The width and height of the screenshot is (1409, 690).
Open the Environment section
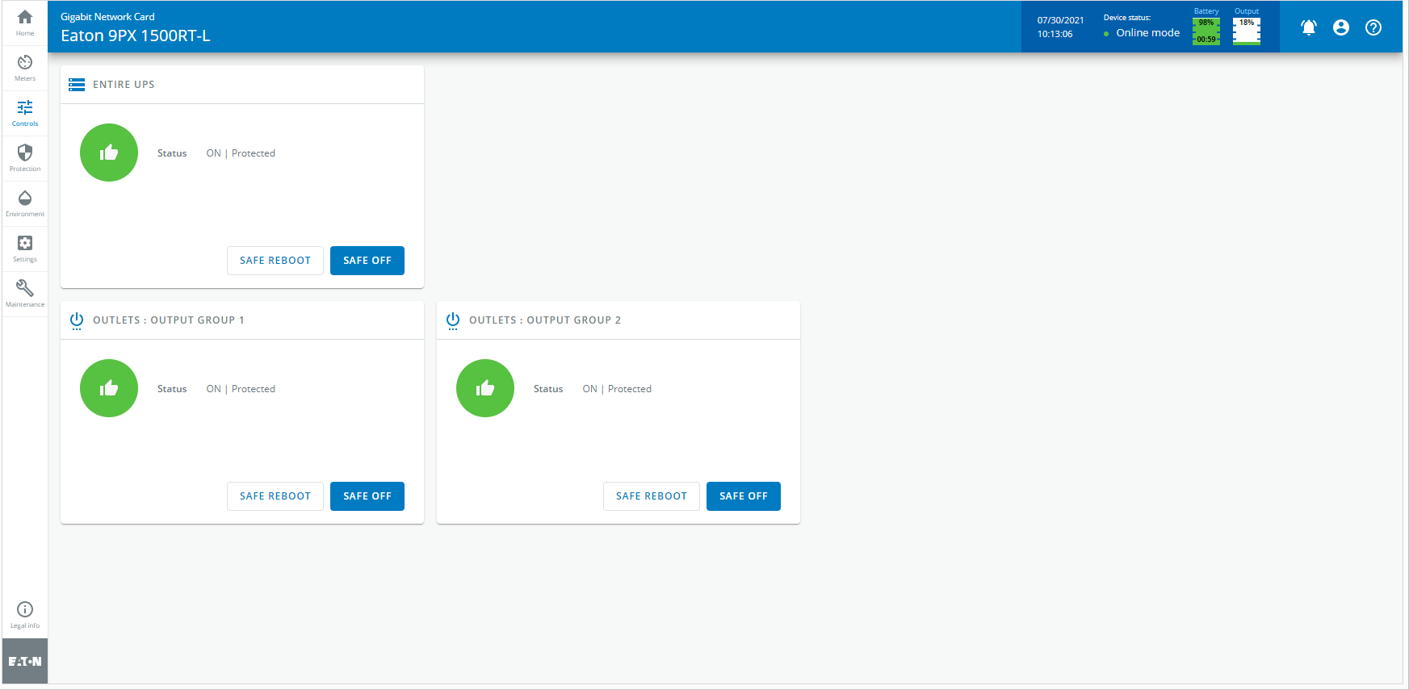click(25, 203)
